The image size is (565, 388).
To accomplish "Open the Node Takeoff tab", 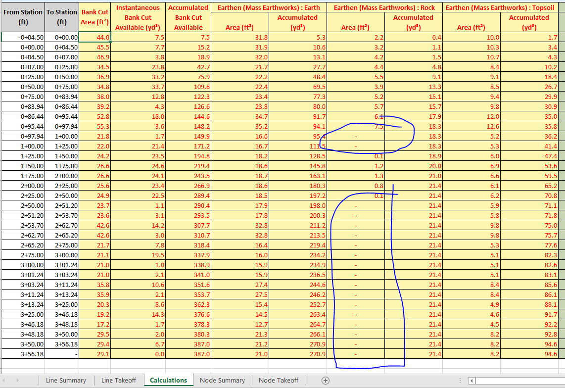I will (280, 381).
